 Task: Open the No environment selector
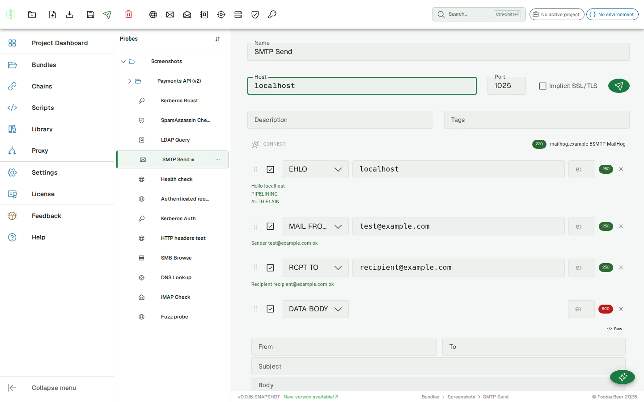click(612, 14)
